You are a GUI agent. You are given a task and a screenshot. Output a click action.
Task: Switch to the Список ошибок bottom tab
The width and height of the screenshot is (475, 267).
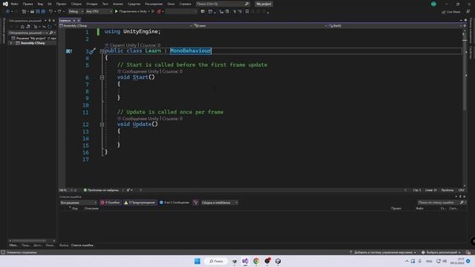[82, 245]
